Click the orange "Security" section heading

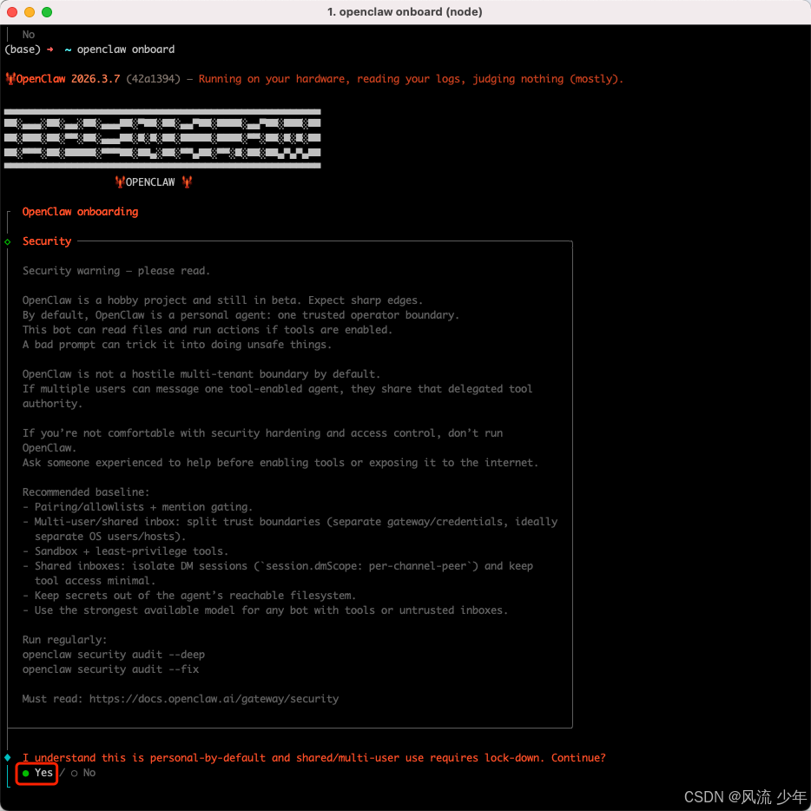[x=47, y=241]
